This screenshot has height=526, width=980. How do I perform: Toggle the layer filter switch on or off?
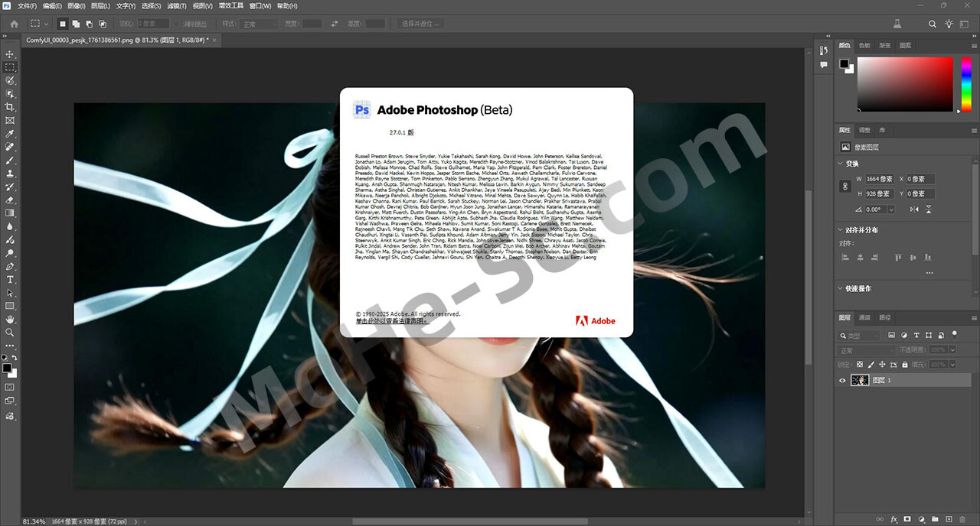pos(954,335)
